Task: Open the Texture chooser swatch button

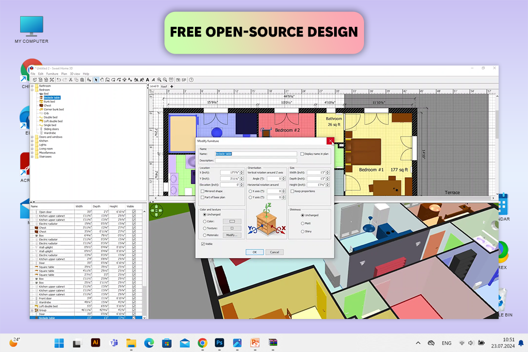Action: 232,228
